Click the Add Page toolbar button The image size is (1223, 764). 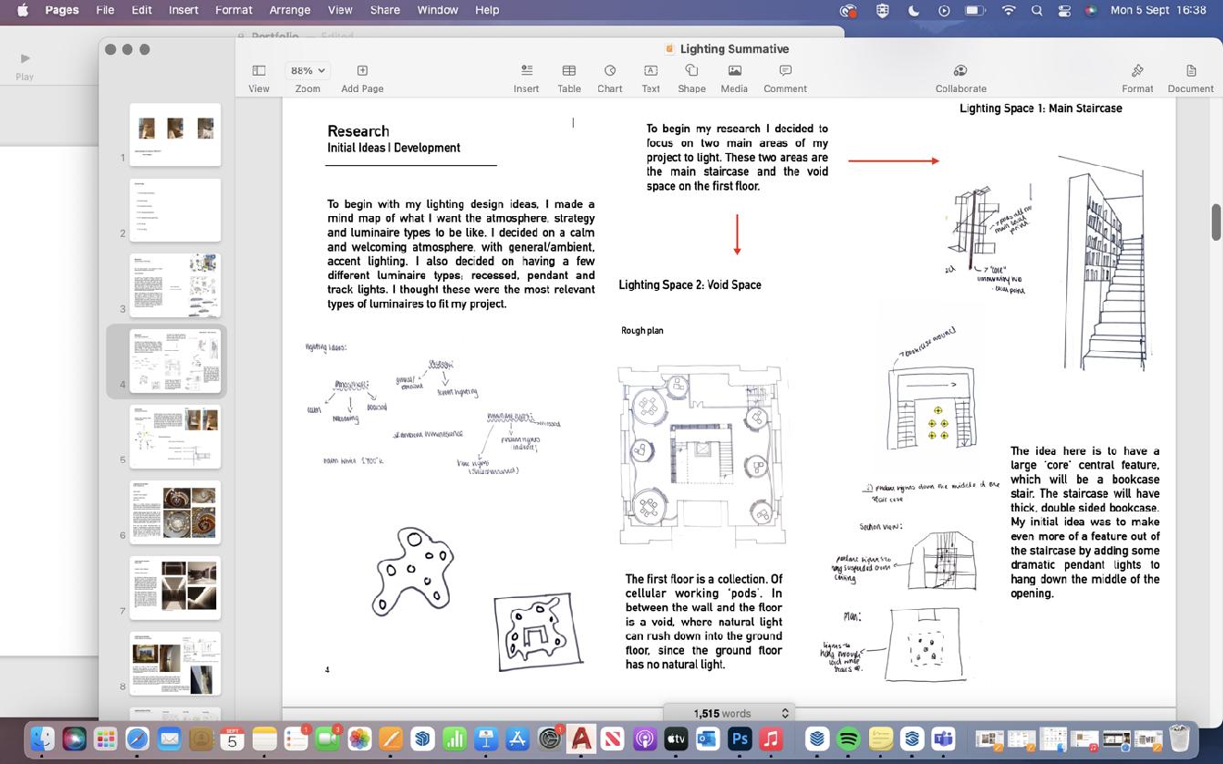[x=362, y=78]
